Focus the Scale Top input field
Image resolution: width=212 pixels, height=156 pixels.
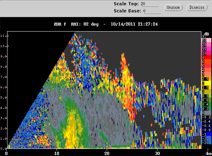point(149,4)
